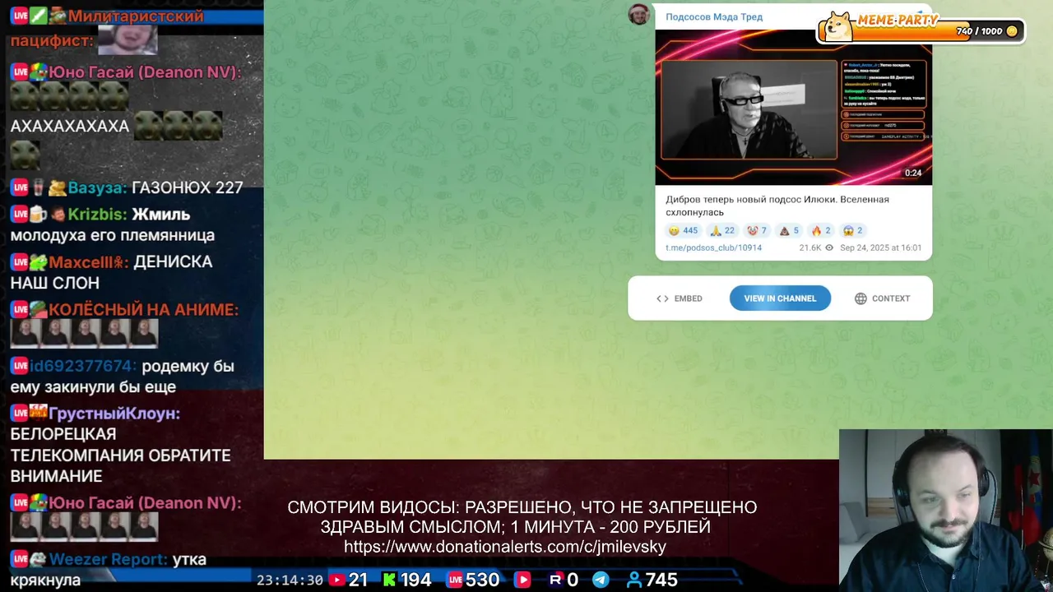Click the YouTube viewer icon showing 21
Screen dimensions: 1053x592
[x=336, y=580]
